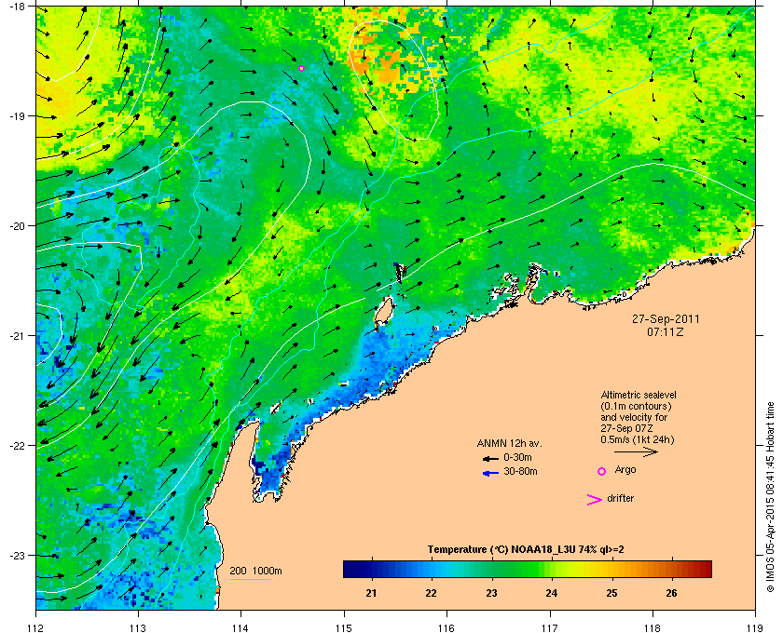Click the magenta drifter chevron icon in the legend
Viewport: 783px width, 633px height.
pyautogui.click(x=595, y=500)
